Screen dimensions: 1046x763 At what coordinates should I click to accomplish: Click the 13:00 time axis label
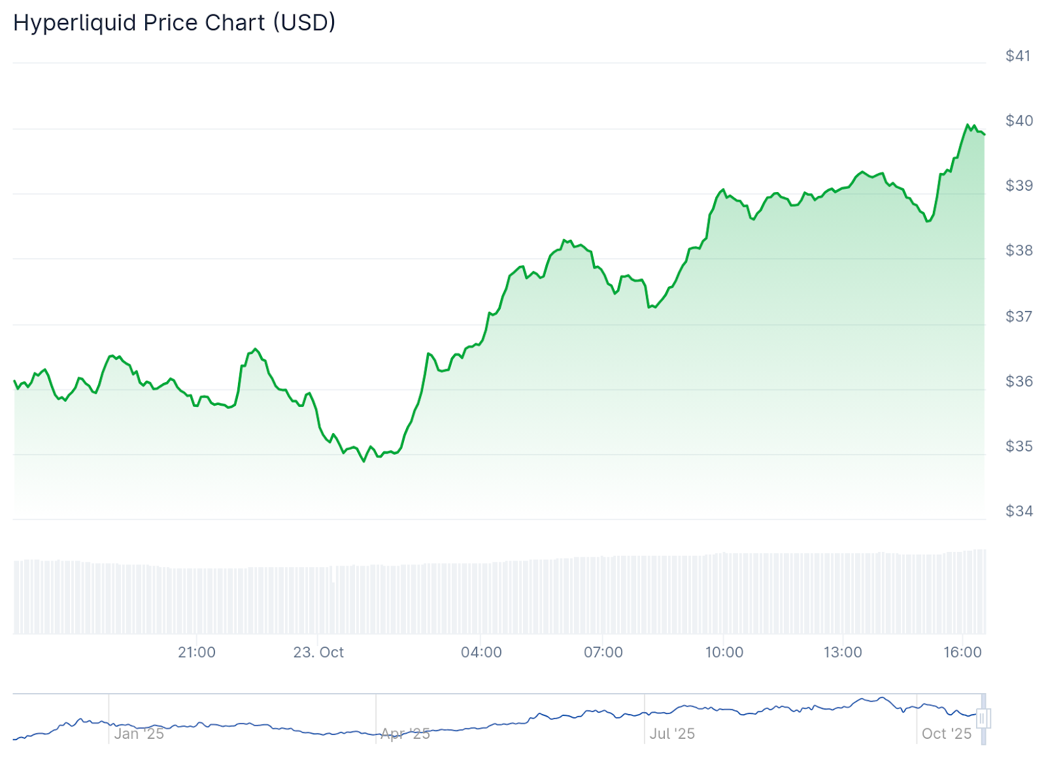[842, 652]
